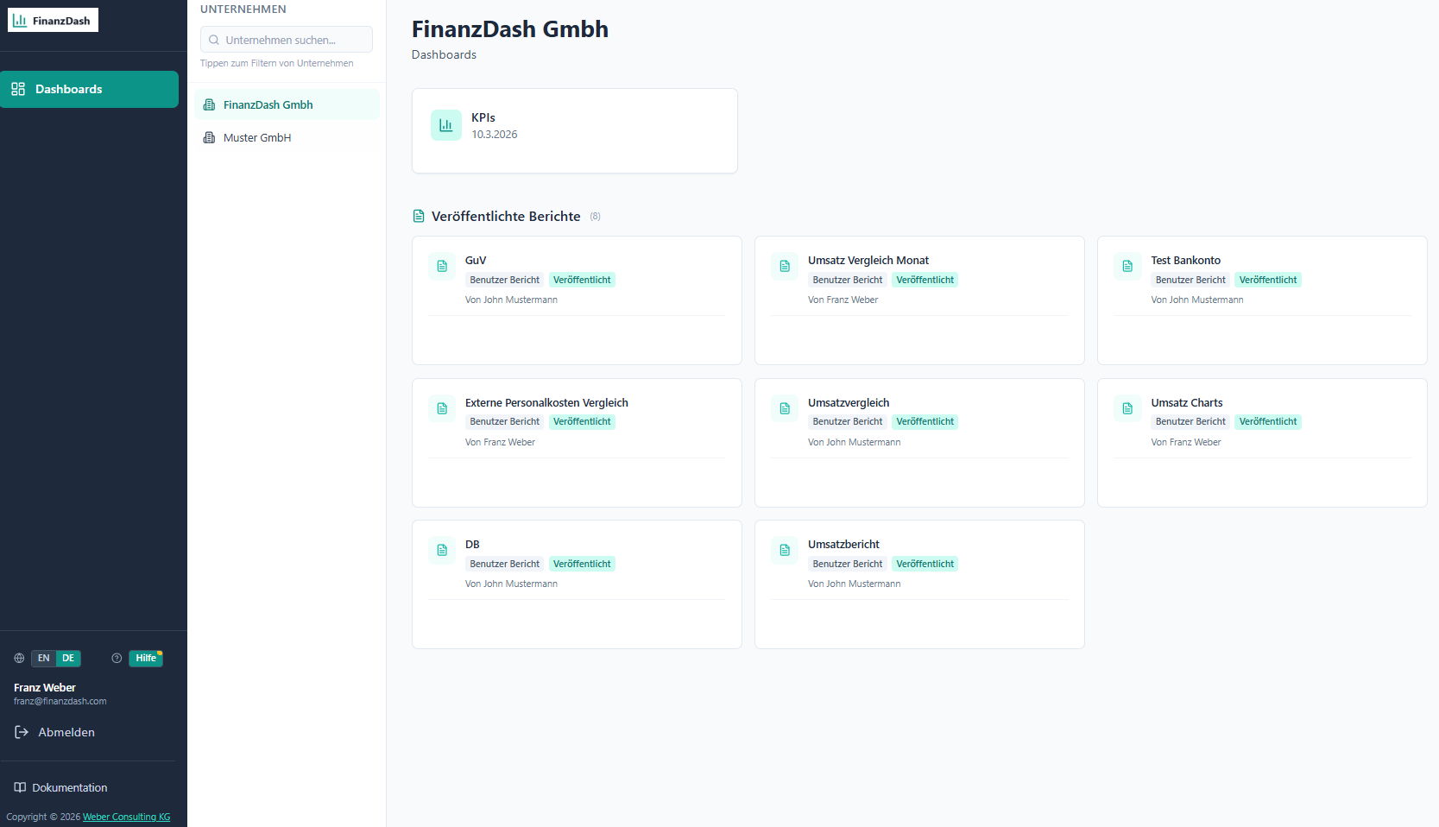
Task: Click the globe language icon
Action: (x=19, y=658)
